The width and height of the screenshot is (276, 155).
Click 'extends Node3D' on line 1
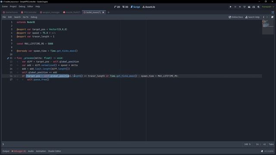(x=26, y=22)
